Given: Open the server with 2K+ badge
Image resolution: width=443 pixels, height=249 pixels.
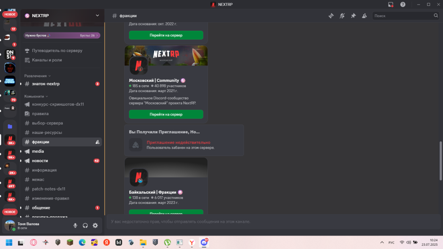Looking at the screenshot, I should (10, 168).
